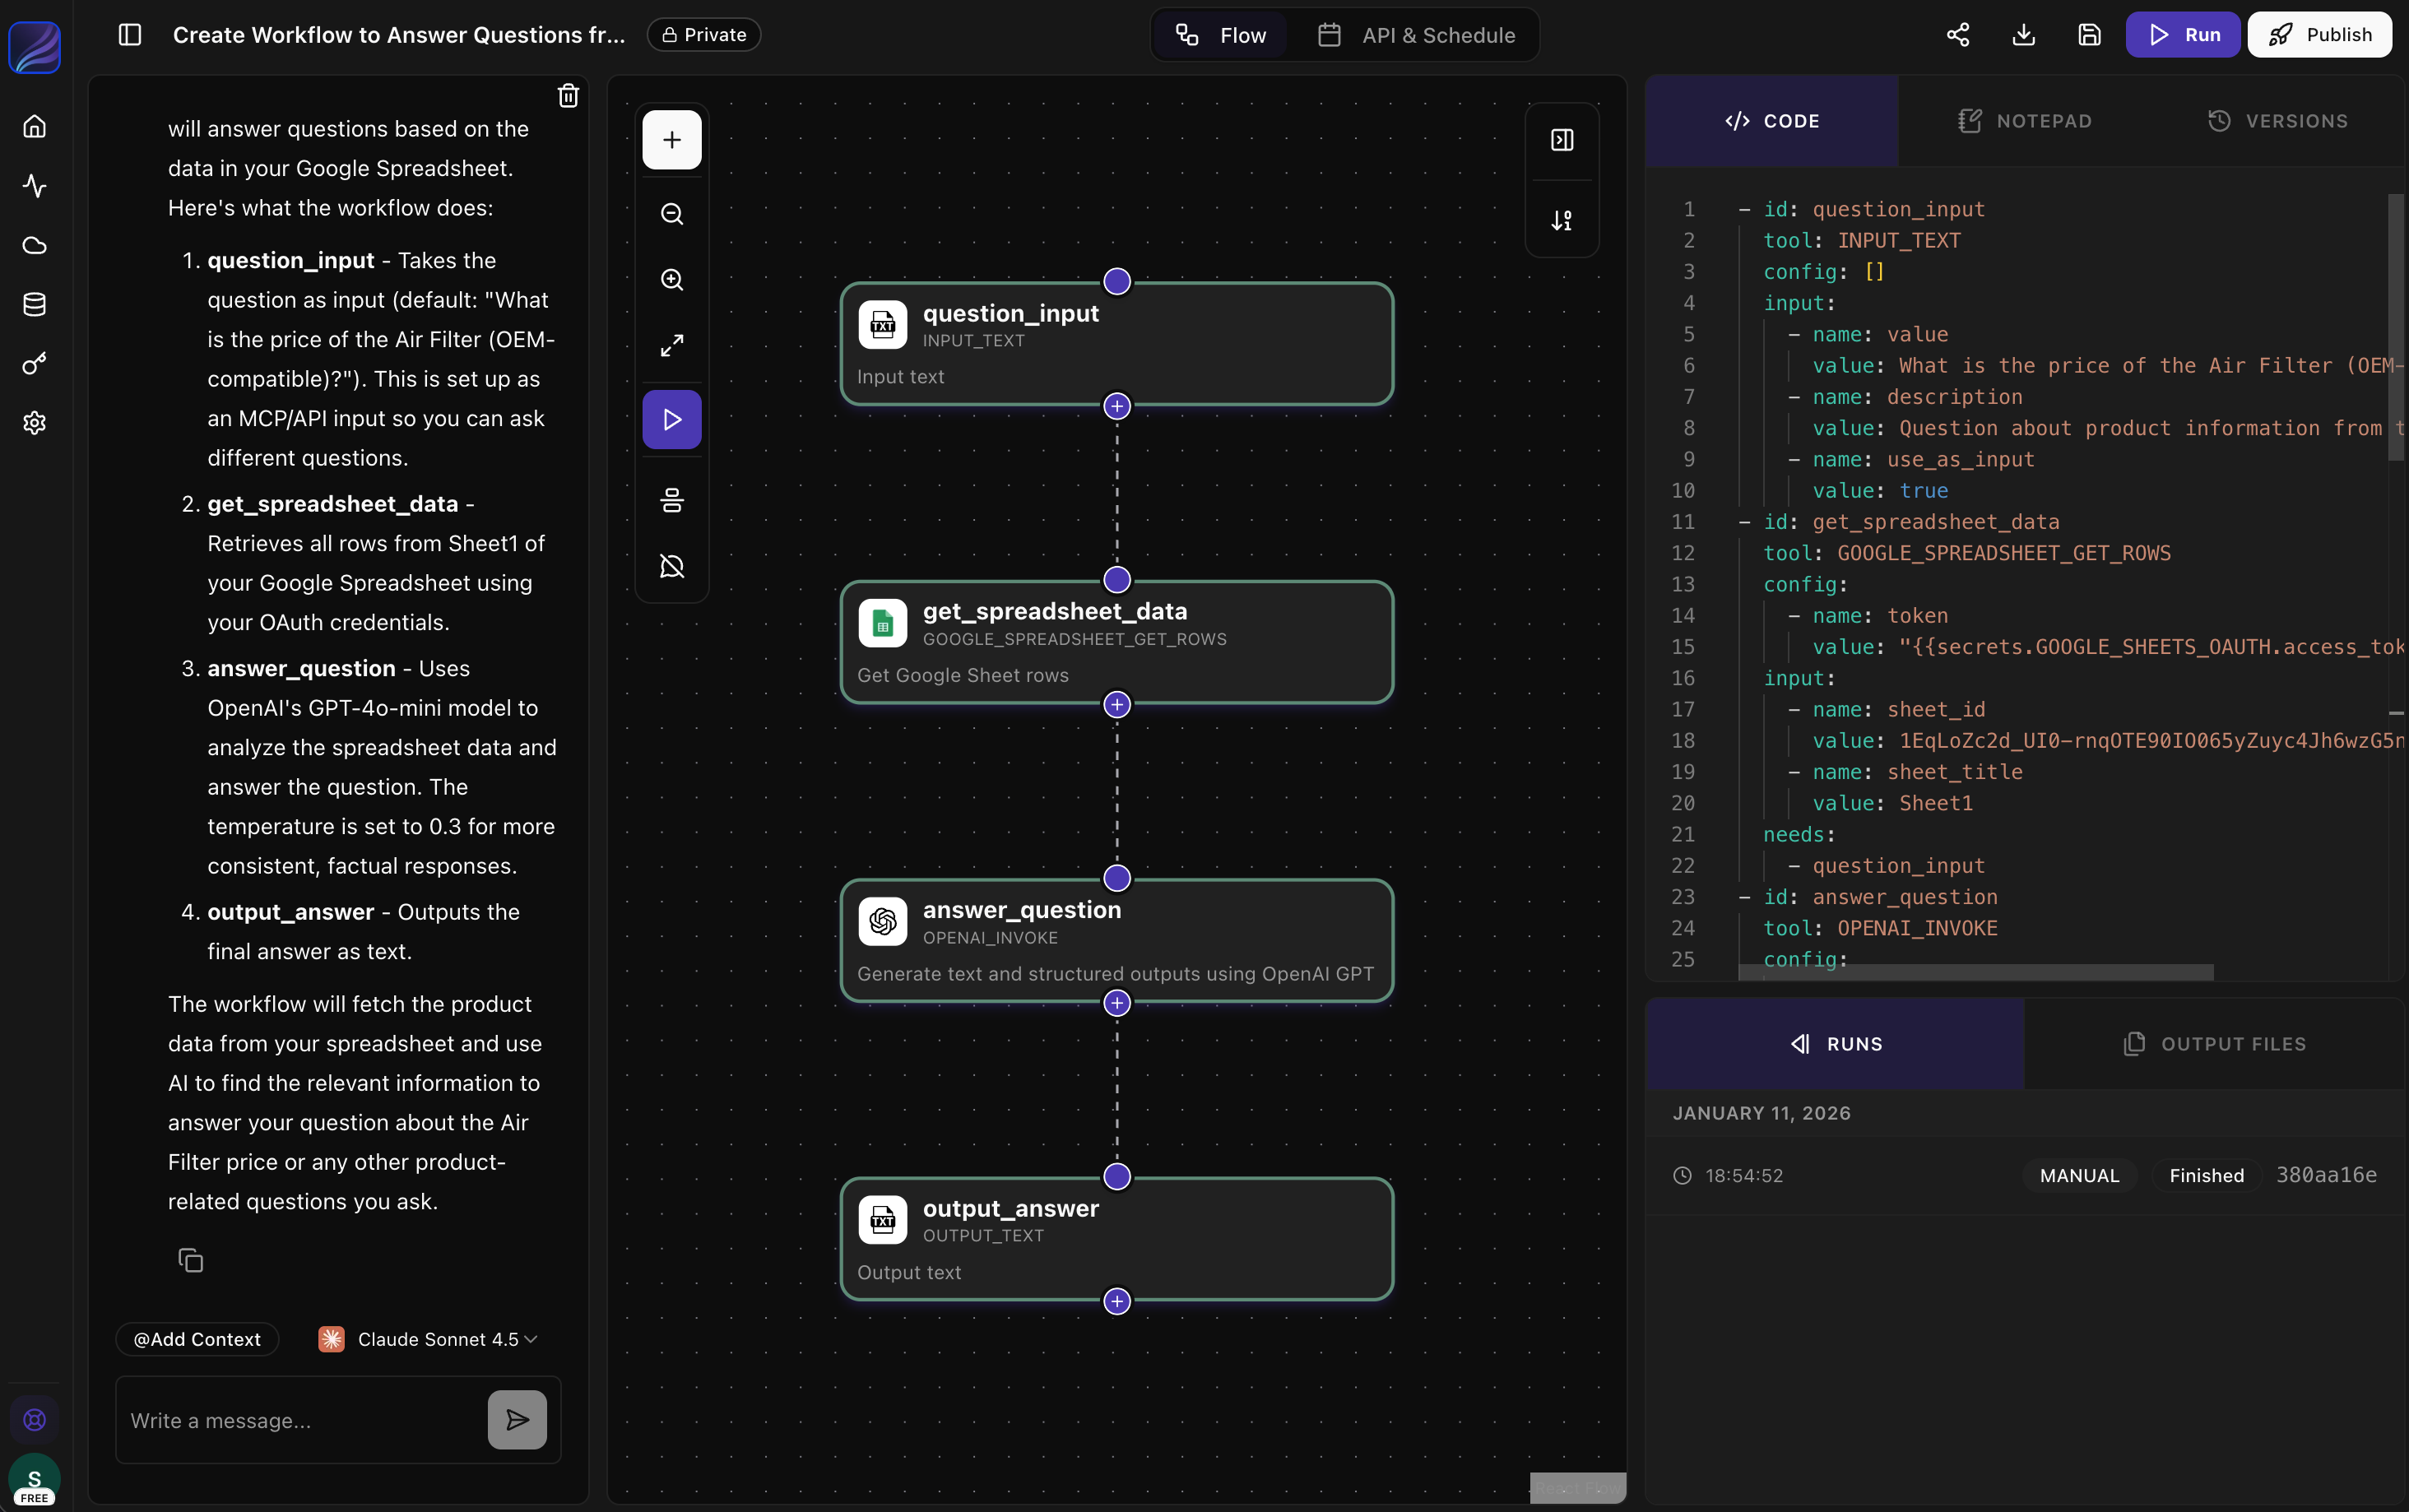
Task: Click the fit-to-screen icon on the canvas toolbar
Action: [x=671, y=345]
